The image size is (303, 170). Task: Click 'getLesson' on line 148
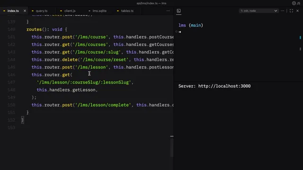(x=84, y=90)
